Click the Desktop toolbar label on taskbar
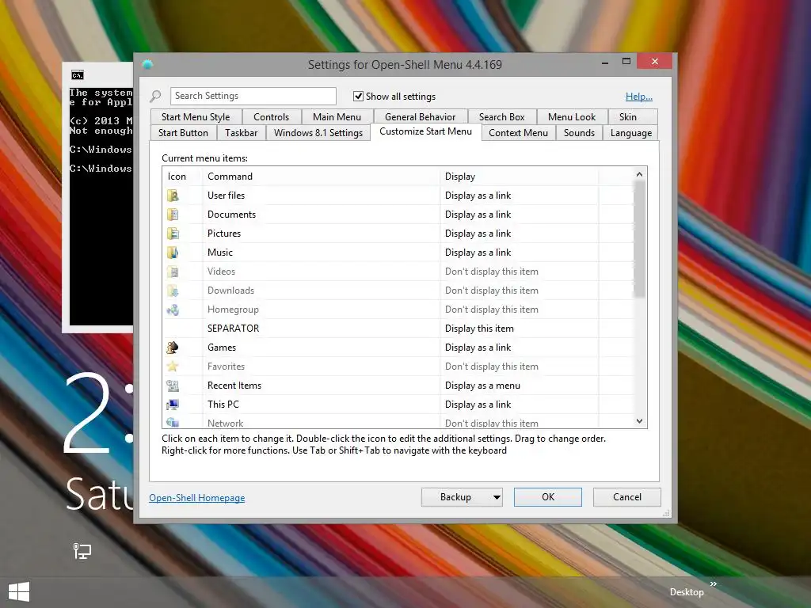 (x=687, y=592)
